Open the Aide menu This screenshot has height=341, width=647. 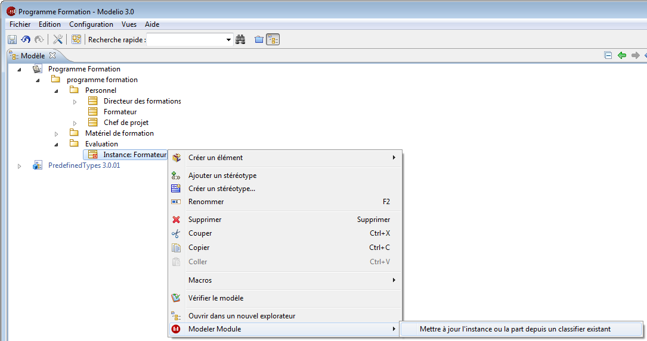point(152,24)
